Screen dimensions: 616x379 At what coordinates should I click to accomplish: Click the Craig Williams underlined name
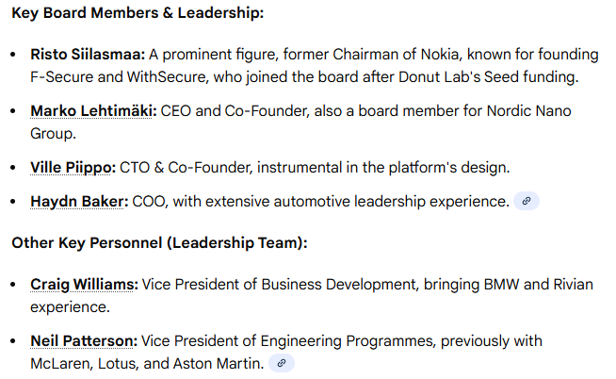coord(84,284)
